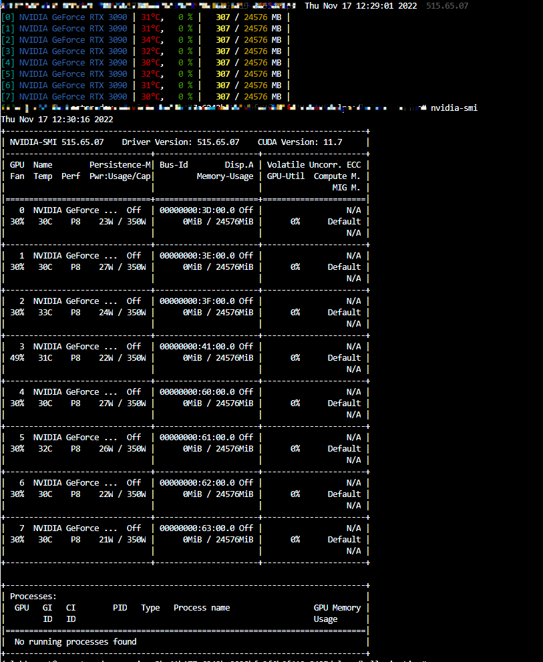Select '[1] NVIDIA GeForce RTX 3090' in the summary list
Image resolution: width=543 pixels, height=662 pixels.
tap(63, 29)
